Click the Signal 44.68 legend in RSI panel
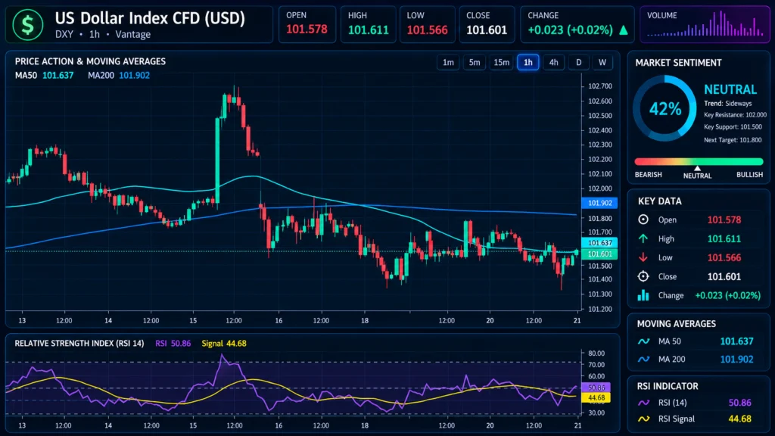775x436 pixels. click(224, 344)
